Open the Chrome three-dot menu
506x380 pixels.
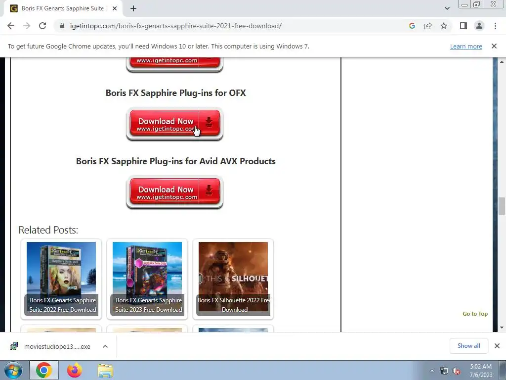pos(495,26)
